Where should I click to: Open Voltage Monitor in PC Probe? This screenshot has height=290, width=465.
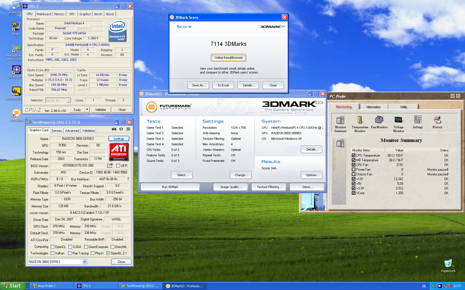pos(399,124)
